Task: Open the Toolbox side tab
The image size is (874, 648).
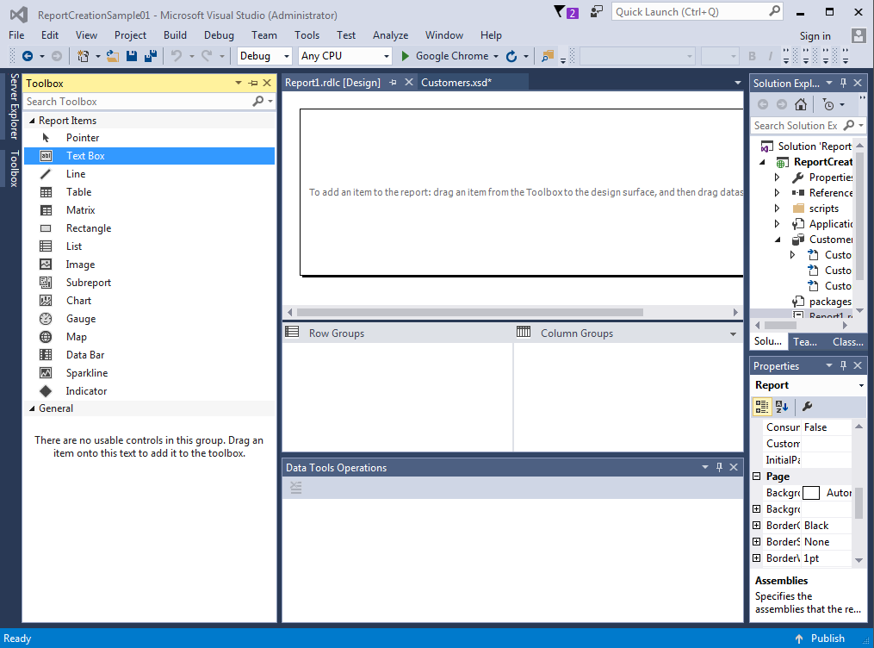Action: (x=15, y=168)
